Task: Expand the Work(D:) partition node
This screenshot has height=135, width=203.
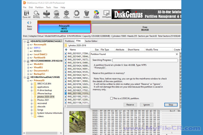Action: (28, 64)
